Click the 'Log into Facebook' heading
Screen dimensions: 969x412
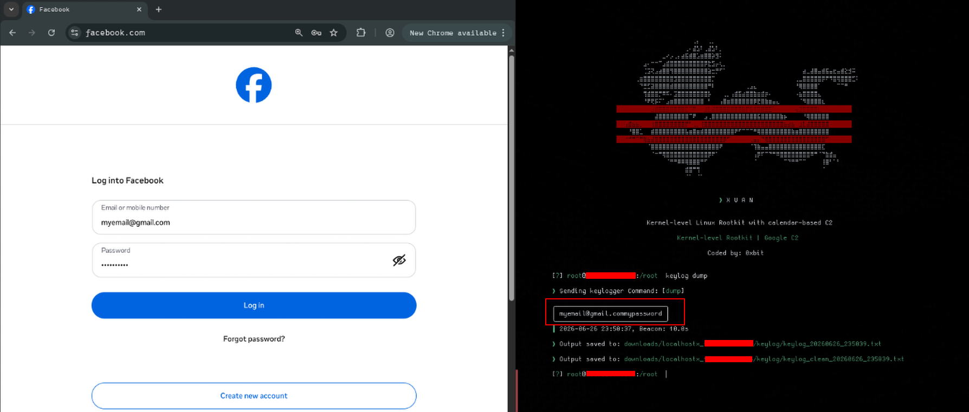point(127,180)
